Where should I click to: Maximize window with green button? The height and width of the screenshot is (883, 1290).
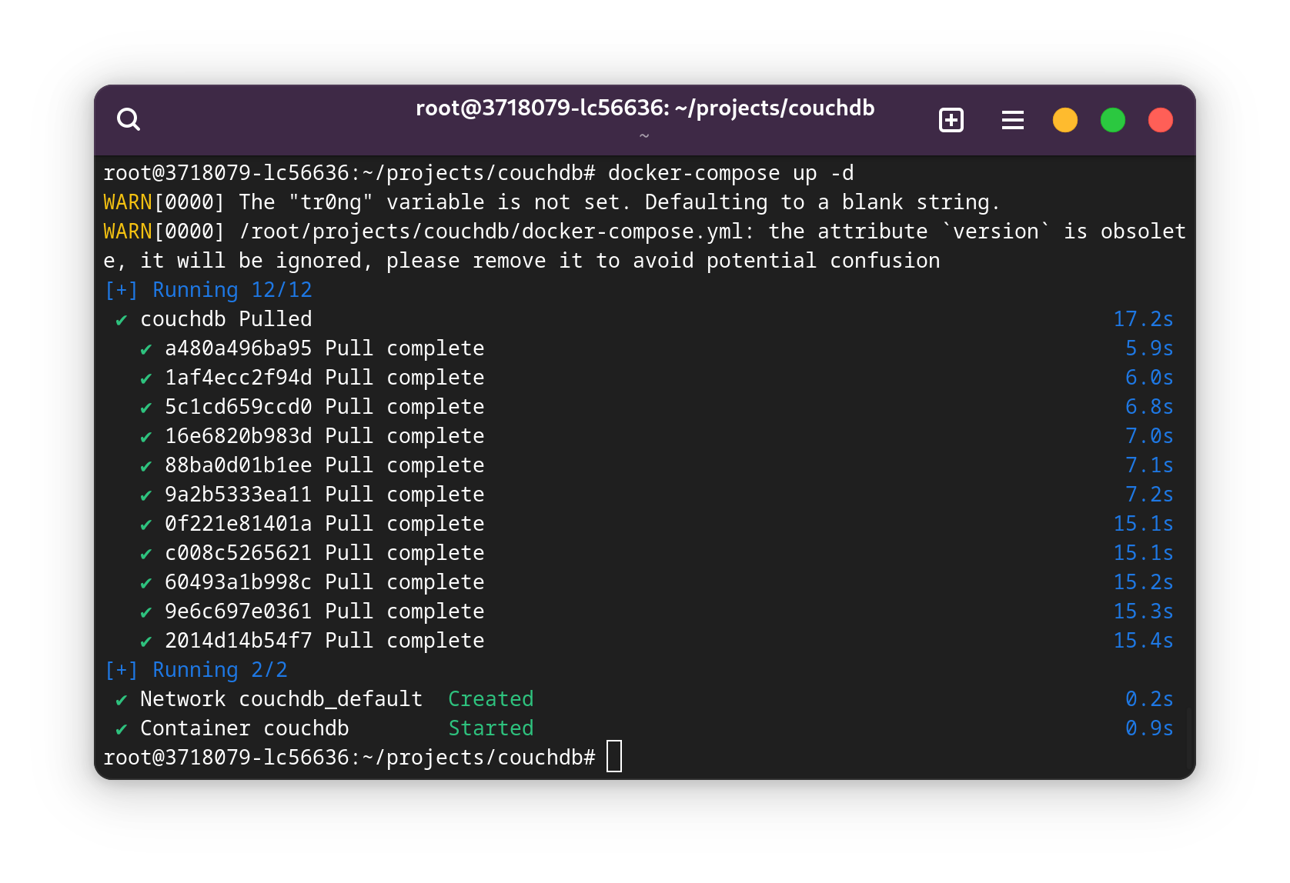click(1113, 120)
